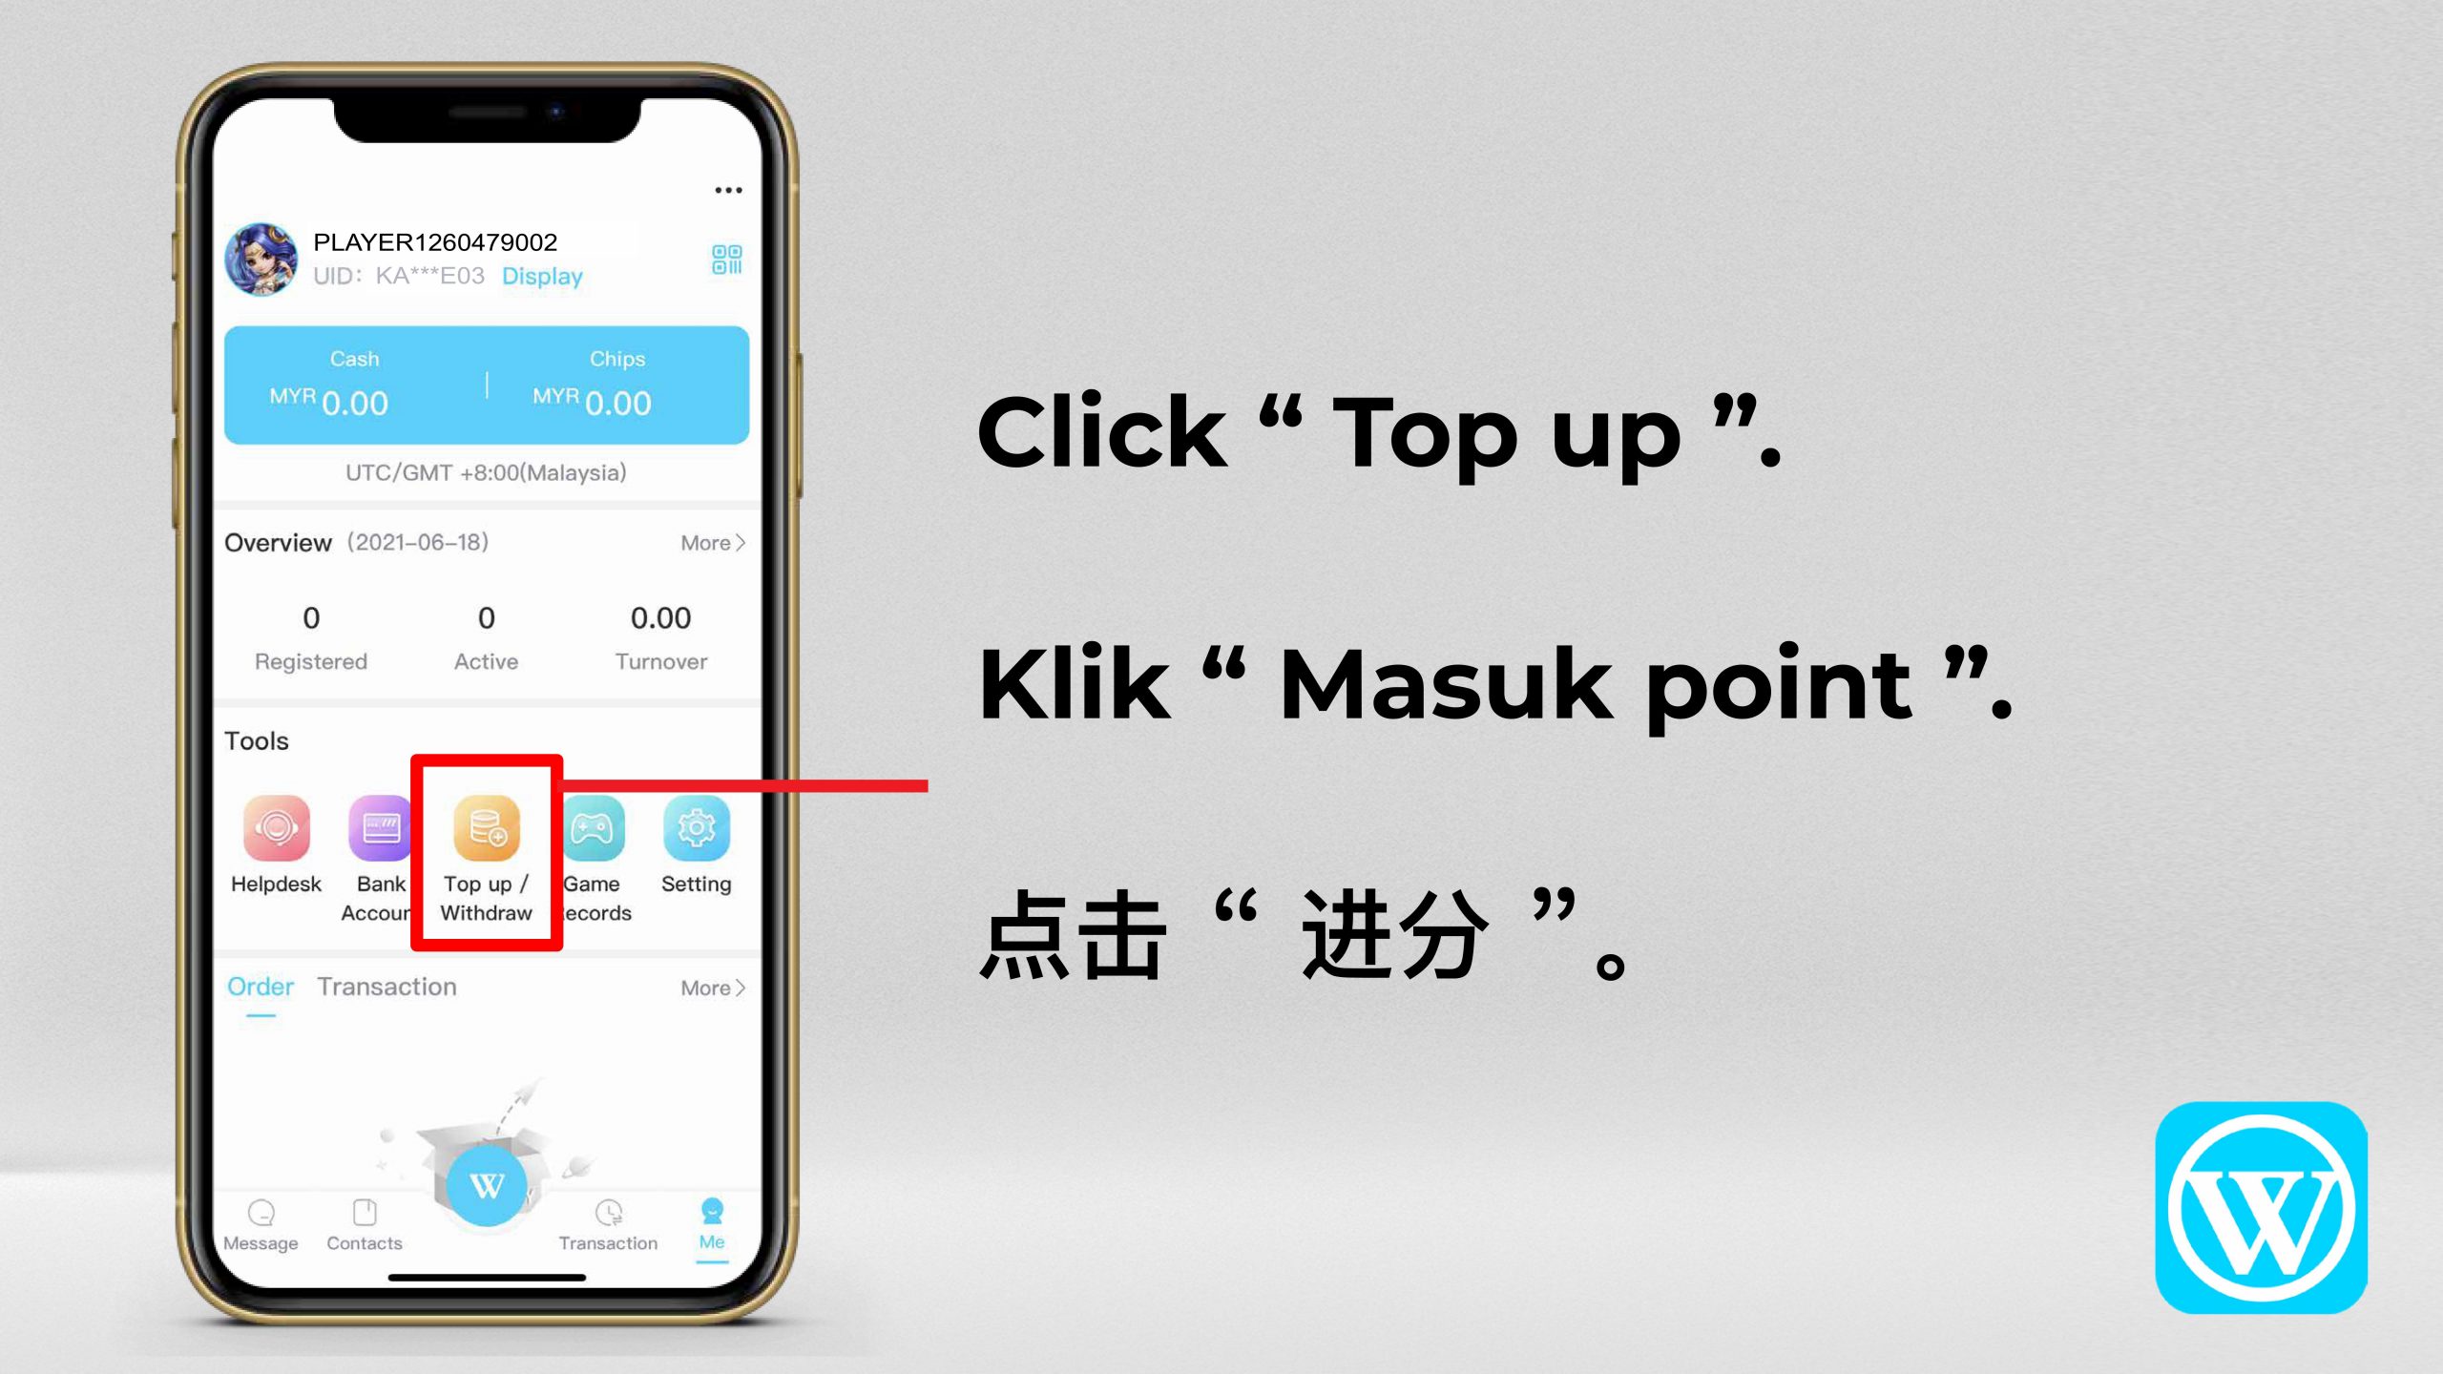Click the Message tab
This screenshot has width=2443, height=1374.
point(261,1226)
